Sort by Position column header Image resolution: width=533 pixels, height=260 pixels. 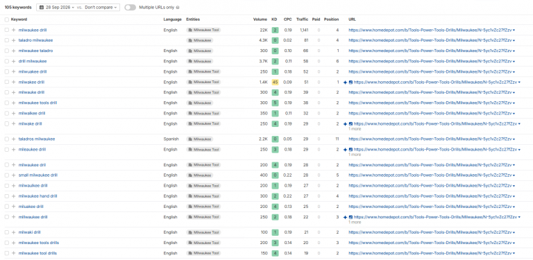pyautogui.click(x=331, y=19)
